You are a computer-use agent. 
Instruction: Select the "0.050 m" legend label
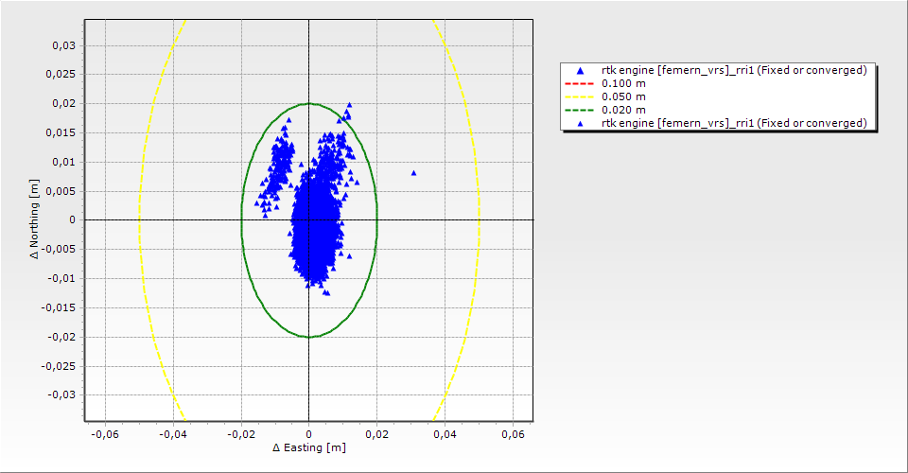point(624,96)
